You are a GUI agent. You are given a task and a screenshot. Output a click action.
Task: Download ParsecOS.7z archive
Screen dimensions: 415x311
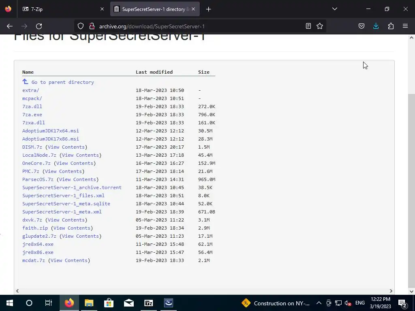pos(38,179)
